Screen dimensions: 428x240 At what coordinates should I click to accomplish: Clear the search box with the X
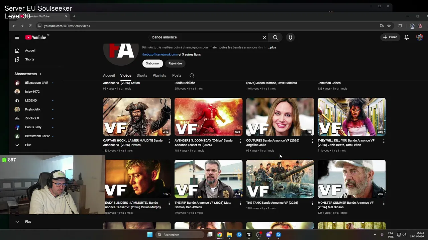pyautogui.click(x=264, y=37)
